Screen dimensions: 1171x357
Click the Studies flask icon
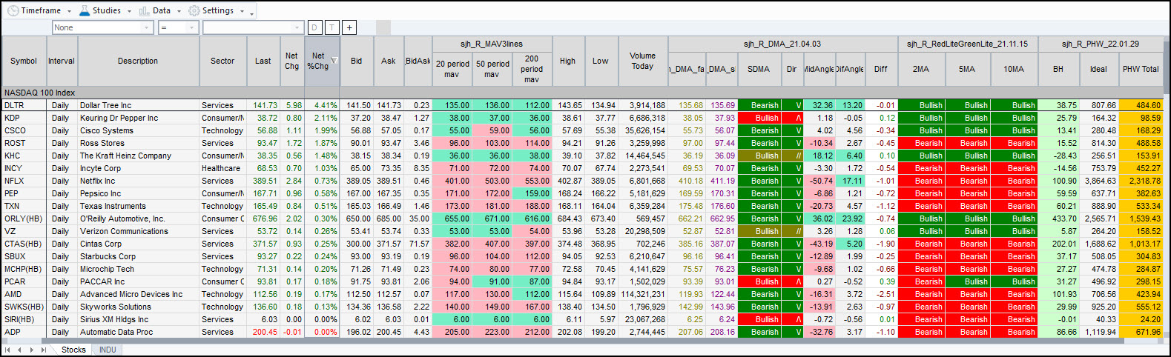pos(85,10)
